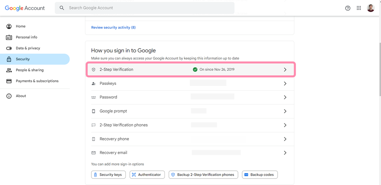Click the 2-Step Verification shield icon

94,70
